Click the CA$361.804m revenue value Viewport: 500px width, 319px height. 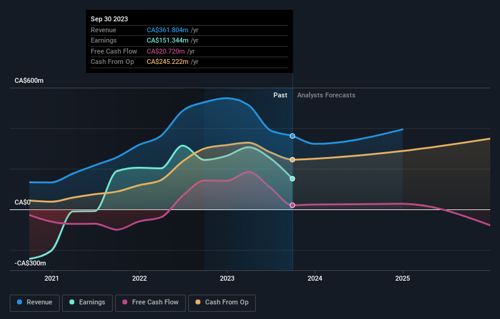pyautogui.click(x=167, y=30)
